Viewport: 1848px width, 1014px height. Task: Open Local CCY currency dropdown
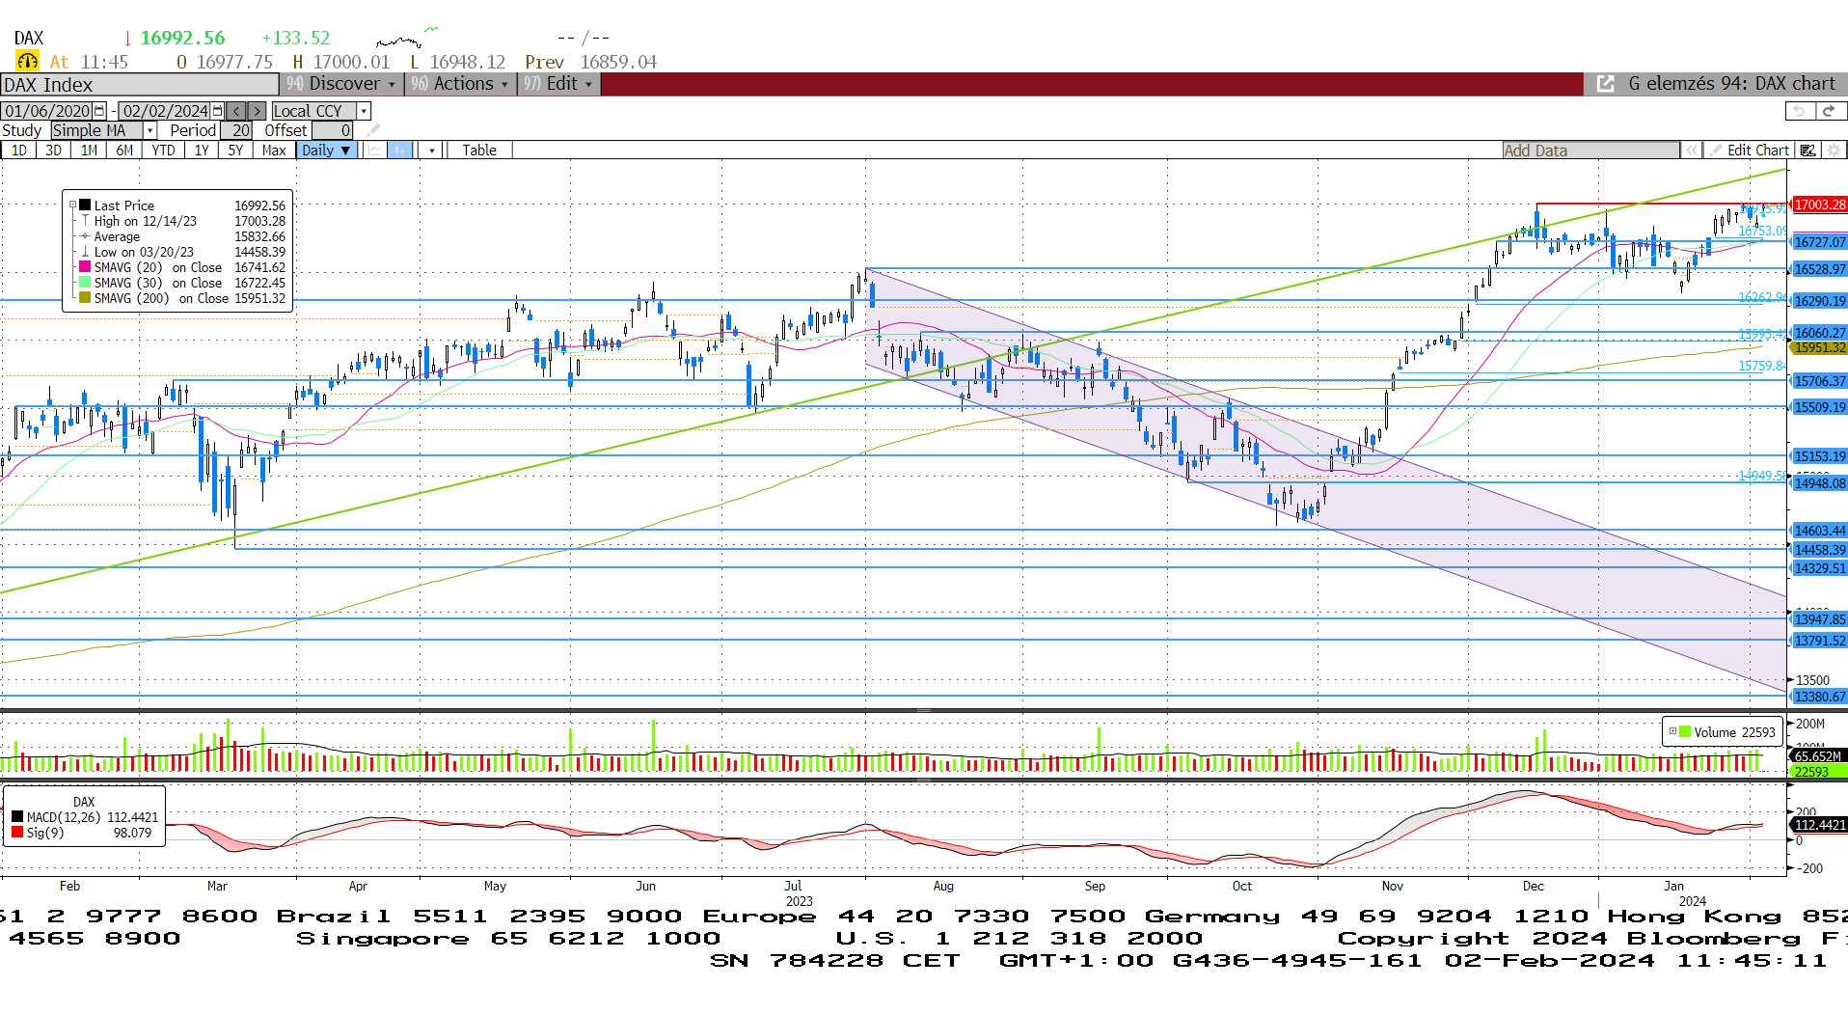364,111
